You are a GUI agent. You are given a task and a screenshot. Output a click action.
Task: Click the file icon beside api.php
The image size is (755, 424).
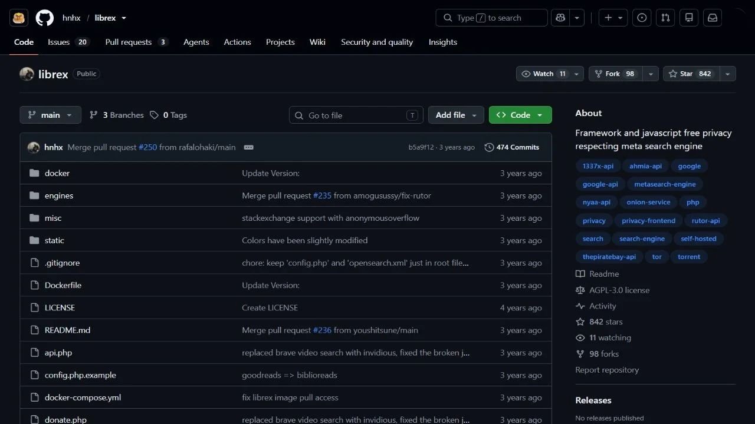34,352
